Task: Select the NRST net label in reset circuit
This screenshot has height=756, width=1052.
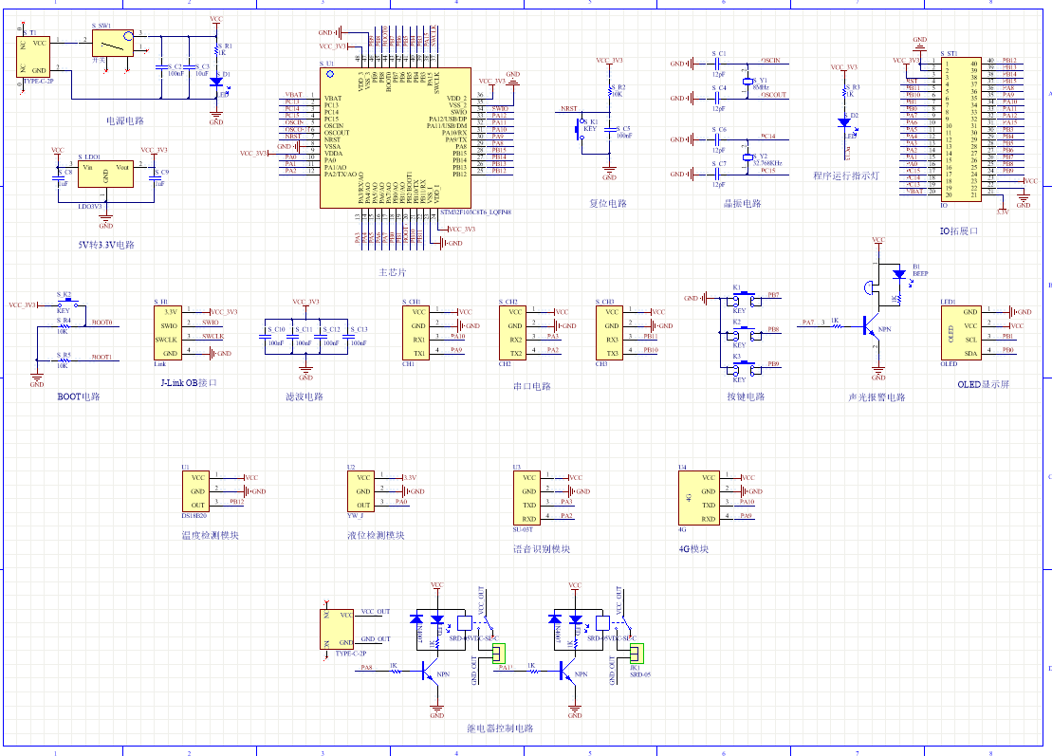Action: 569,109
